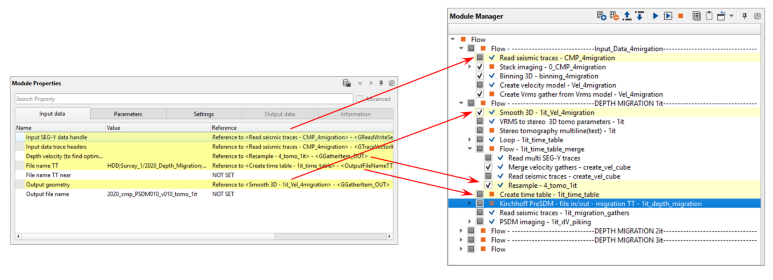Switch to the Parameters tab
The image size is (773, 280).
128,114
